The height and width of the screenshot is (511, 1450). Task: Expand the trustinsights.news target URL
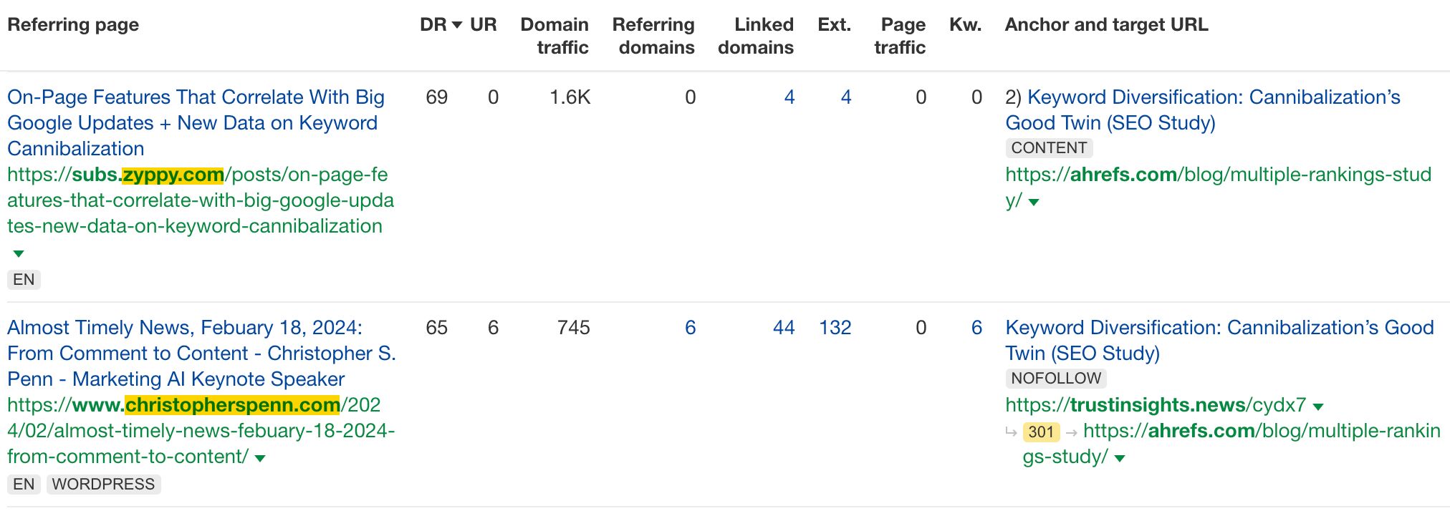[1317, 404]
